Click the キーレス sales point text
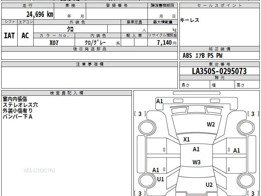The width and height of the screenshot is (261, 196). pyautogui.click(x=190, y=20)
